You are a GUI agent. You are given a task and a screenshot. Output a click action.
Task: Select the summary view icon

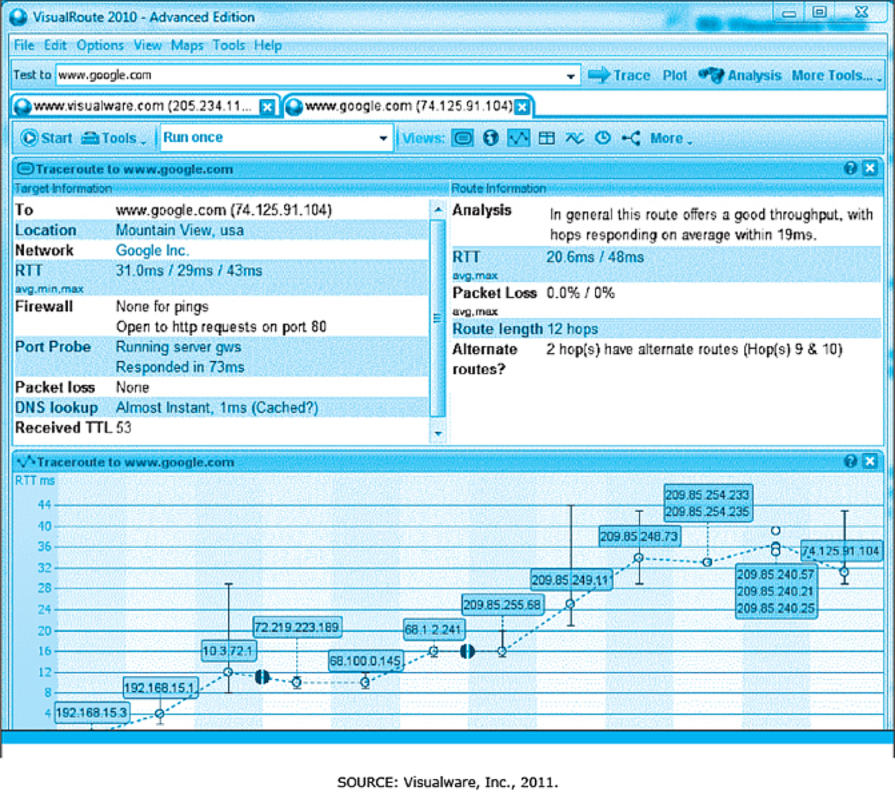(x=463, y=138)
